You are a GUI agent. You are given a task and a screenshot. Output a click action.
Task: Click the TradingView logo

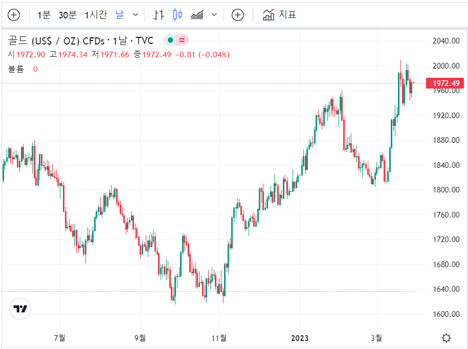tap(20, 309)
